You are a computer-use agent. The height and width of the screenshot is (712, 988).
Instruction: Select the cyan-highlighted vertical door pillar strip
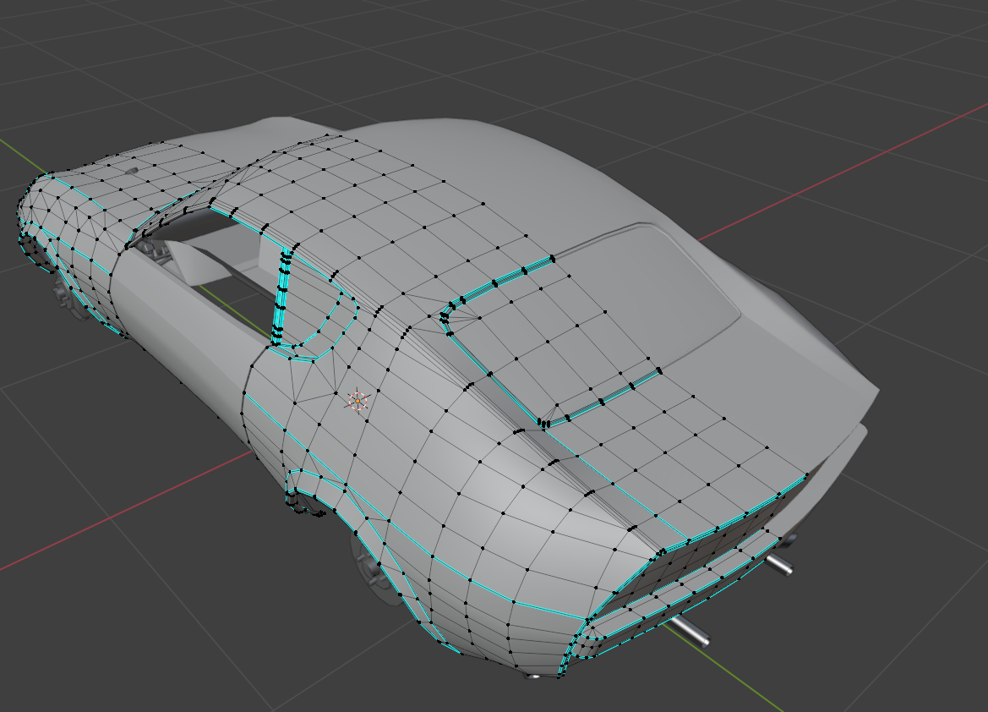point(281,295)
